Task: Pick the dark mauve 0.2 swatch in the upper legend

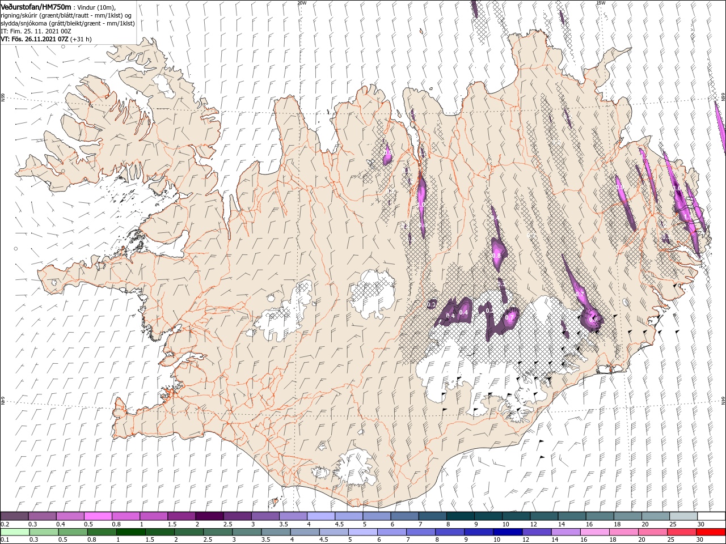Action: tap(14, 516)
